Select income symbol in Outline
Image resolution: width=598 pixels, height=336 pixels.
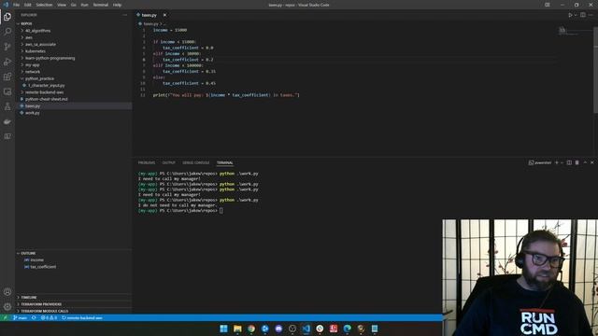tap(36, 260)
